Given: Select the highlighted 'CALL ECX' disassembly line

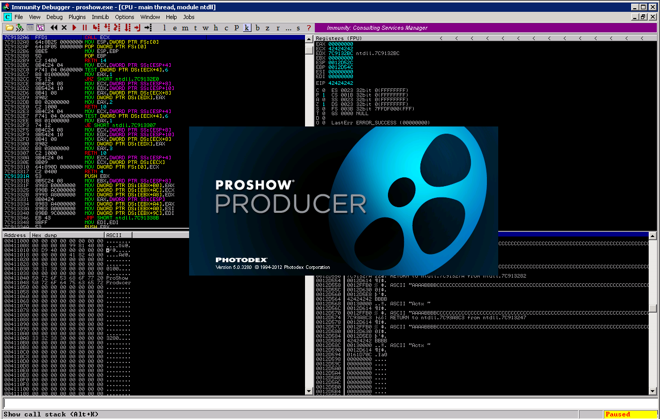Looking at the screenshot, I should coord(155,38).
